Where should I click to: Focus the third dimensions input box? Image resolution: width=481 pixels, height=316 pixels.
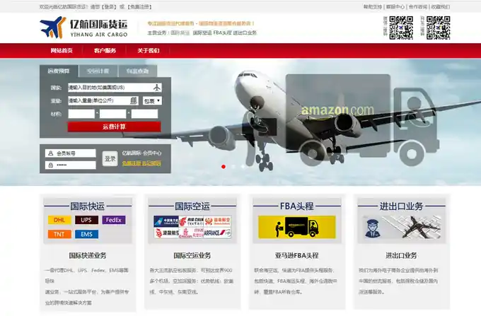[x=144, y=114]
